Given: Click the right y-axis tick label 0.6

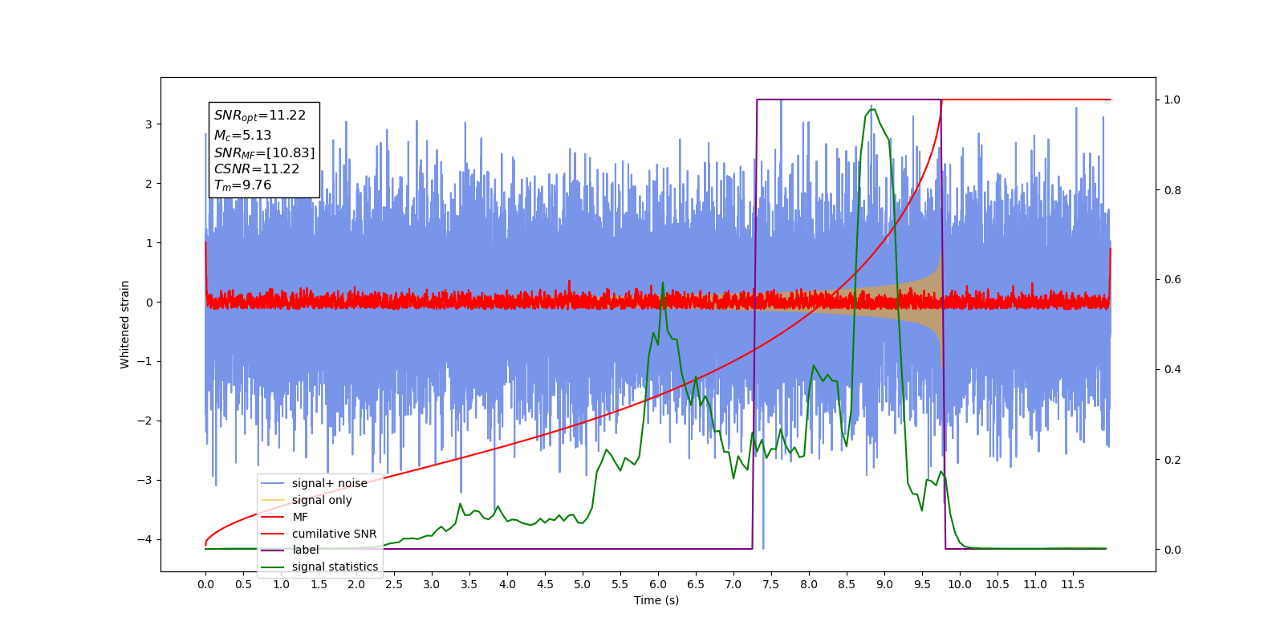Looking at the screenshot, I should tap(1172, 280).
